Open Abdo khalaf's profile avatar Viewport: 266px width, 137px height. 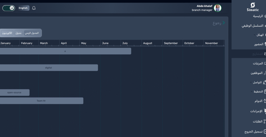[x=218, y=8]
